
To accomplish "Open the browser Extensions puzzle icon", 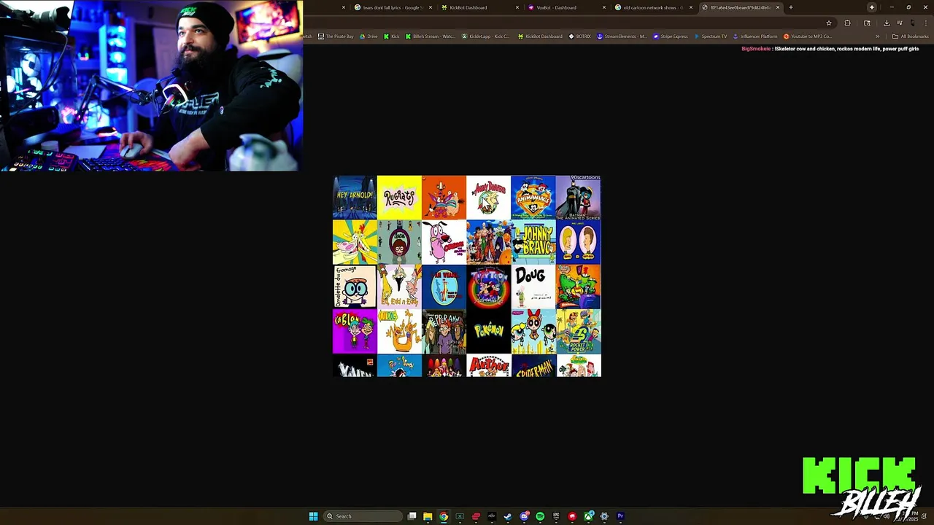I will tap(847, 23).
